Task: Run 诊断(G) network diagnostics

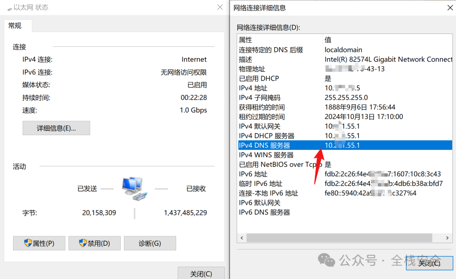Action: [150, 243]
